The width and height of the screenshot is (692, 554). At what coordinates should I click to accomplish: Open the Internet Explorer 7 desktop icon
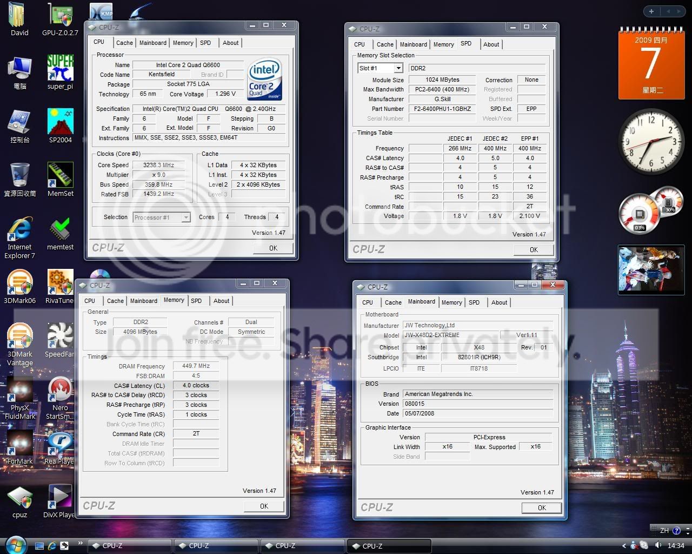point(19,238)
